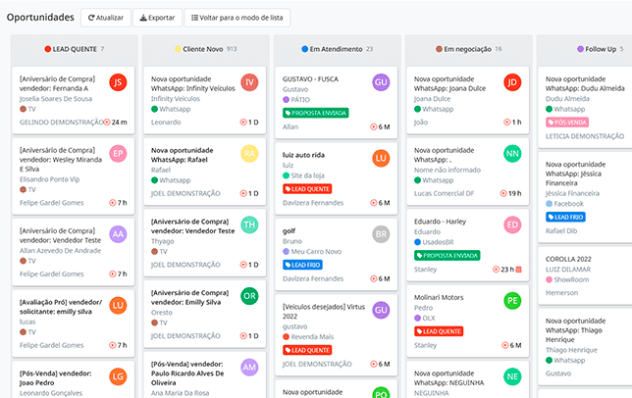Click source label Facebook on Jéssica card
Image resolution: width=632 pixels, height=398 pixels.
pos(568,204)
